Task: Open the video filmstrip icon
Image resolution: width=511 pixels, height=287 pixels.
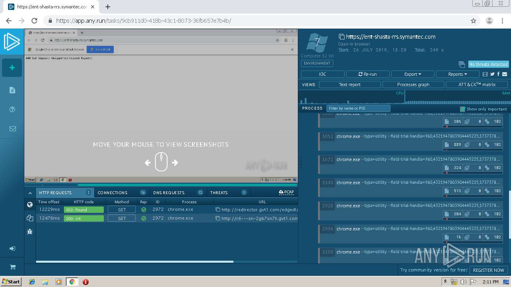Action: [485, 74]
